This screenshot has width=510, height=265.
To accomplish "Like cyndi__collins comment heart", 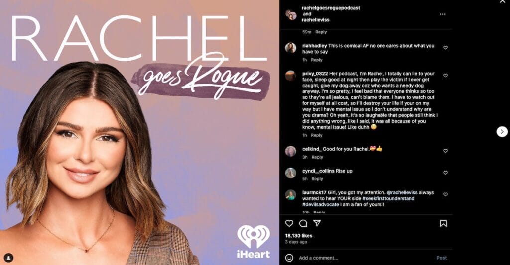I will (x=446, y=173).
